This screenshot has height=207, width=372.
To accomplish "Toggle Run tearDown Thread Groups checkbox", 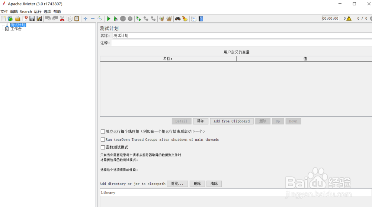I will (x=103, y=139).
